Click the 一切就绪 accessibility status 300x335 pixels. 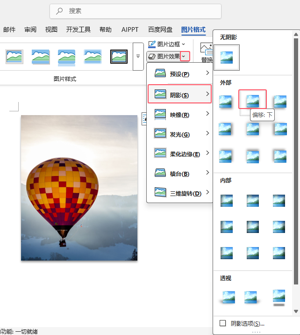point(27,332)
